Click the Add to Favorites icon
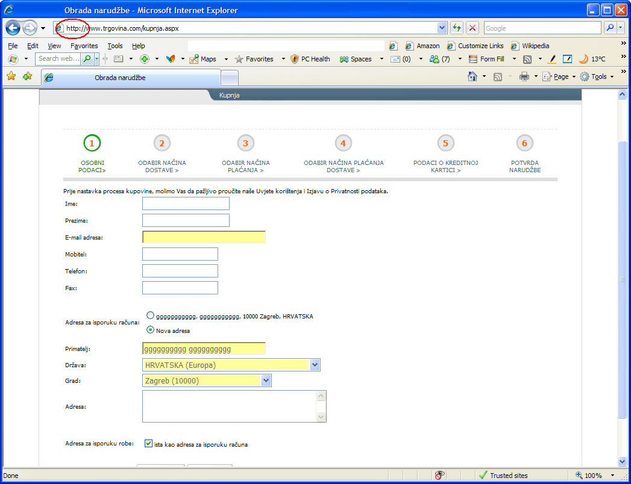Viewport: 631px width, 484px height. click(27, 76)
